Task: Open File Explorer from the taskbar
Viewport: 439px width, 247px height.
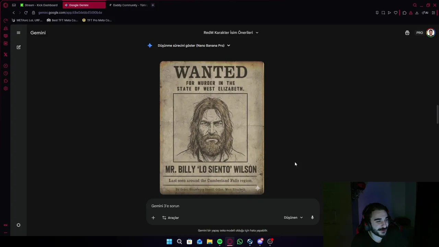Action: (210, 242)
